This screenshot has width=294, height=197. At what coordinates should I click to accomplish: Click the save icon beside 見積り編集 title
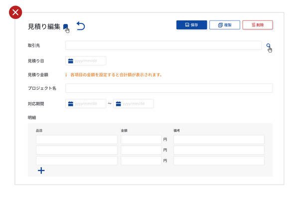coord(65,27)
